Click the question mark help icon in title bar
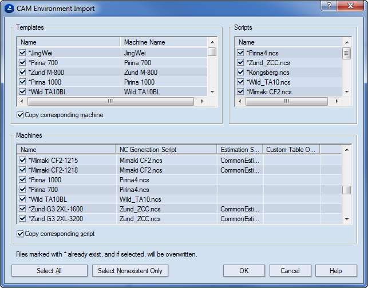This screenshot has height=288, width=368. click(x=329, y=6)
